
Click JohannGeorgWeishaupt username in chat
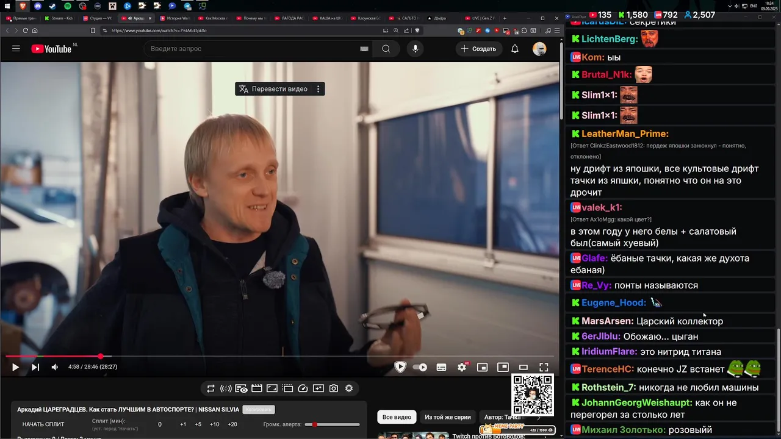coord(637,403)
